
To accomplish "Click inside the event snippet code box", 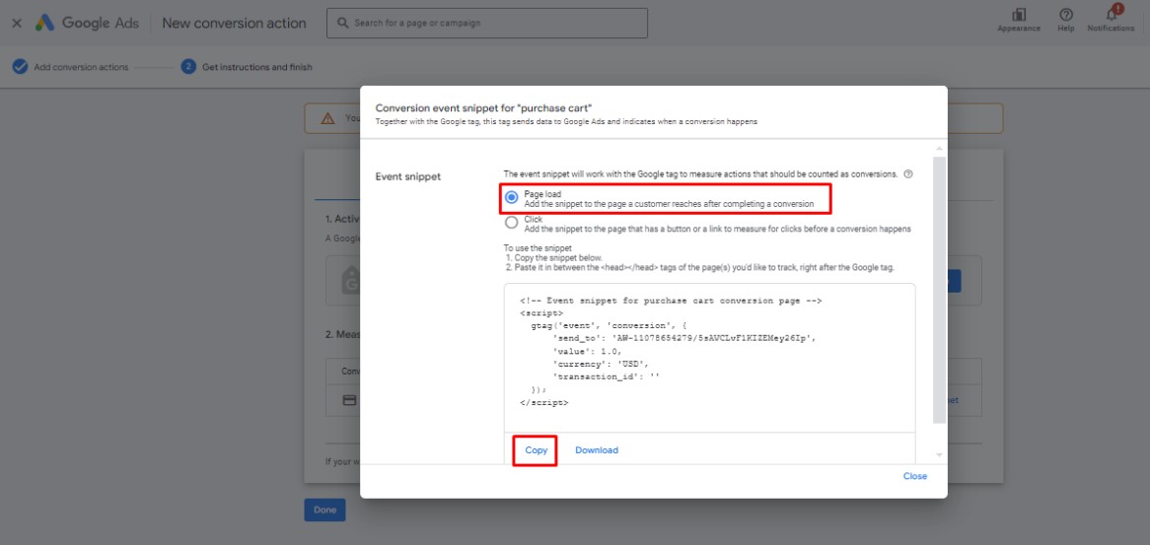I will [x=709, y=357].
